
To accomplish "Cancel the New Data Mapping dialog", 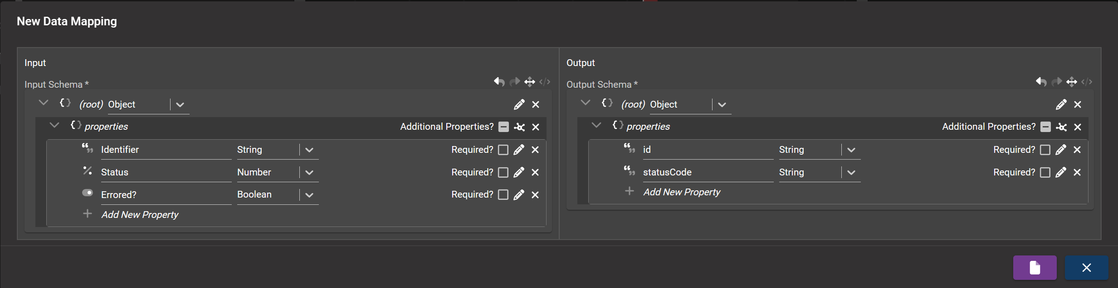I will pos(1087,268).
